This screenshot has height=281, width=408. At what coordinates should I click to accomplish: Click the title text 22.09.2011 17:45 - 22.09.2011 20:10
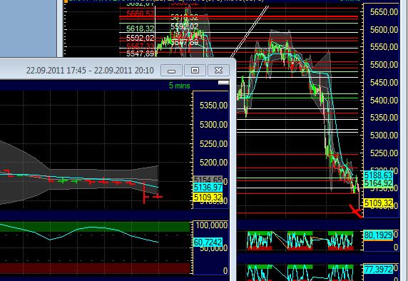[x=90, y=71]
